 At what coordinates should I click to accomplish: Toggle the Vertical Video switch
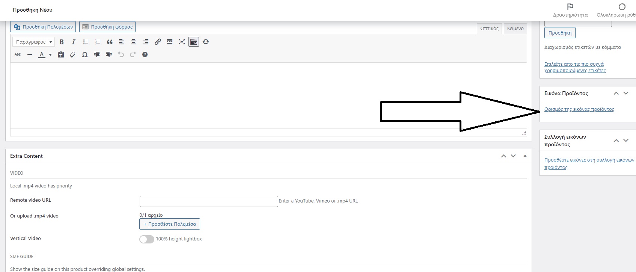(147, 239)
